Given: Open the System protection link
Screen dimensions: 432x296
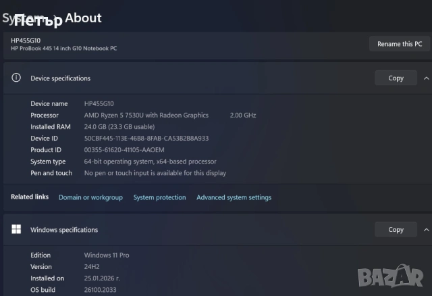Looking at the screenshot, I should 159,197.
